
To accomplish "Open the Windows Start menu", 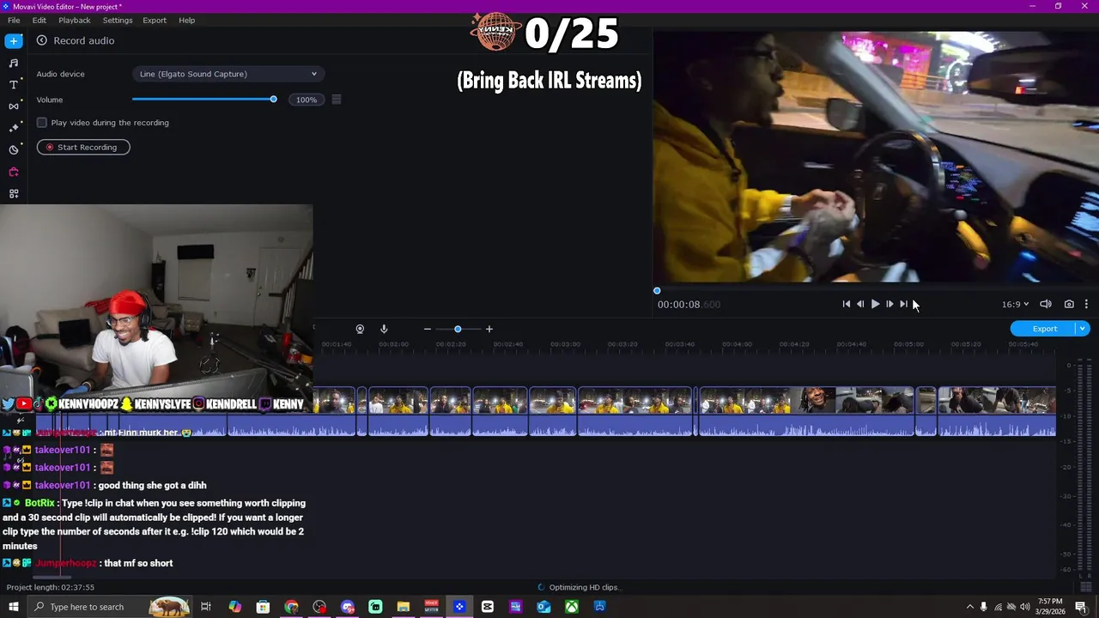I will point(14,607).
